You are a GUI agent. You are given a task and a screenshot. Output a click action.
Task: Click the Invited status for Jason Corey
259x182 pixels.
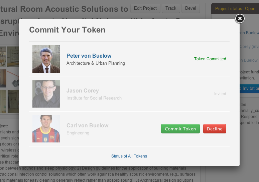click(x=220, y=94)
